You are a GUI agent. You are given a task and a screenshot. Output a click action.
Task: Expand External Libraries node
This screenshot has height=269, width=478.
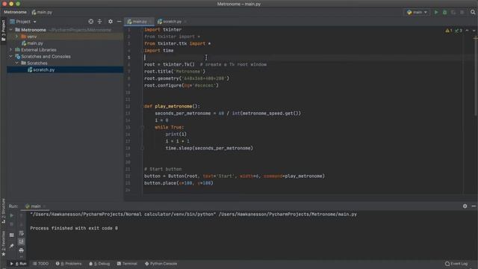point(11,50)
